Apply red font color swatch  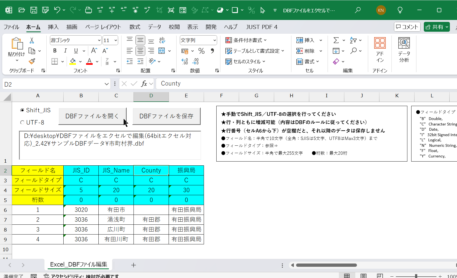tap(89, 61)
